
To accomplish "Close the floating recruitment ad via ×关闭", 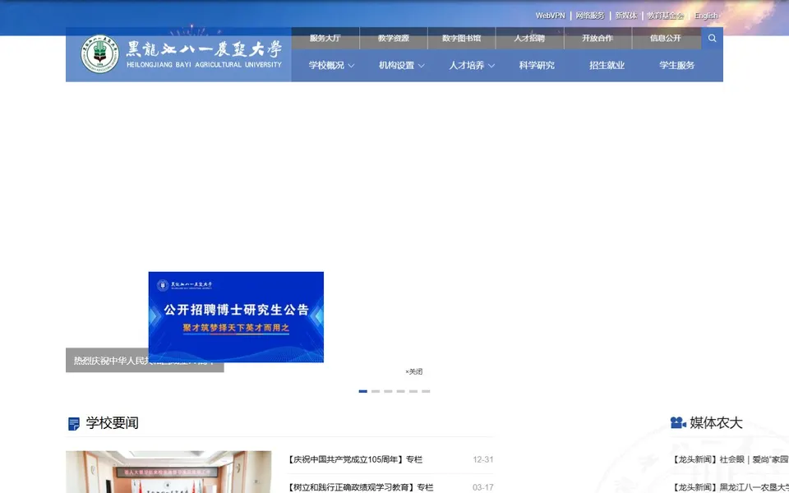I will pos(413,371).
